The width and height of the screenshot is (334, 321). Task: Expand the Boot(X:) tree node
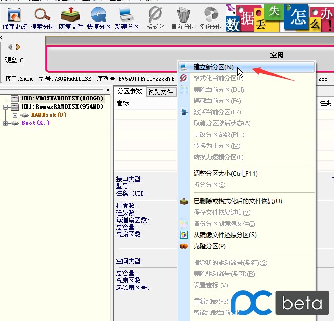(6, 123)
